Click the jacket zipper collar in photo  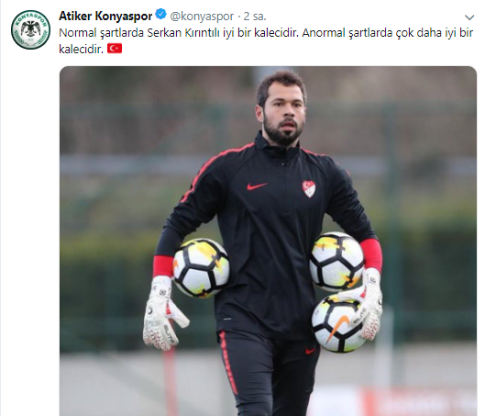click(280, 151)
